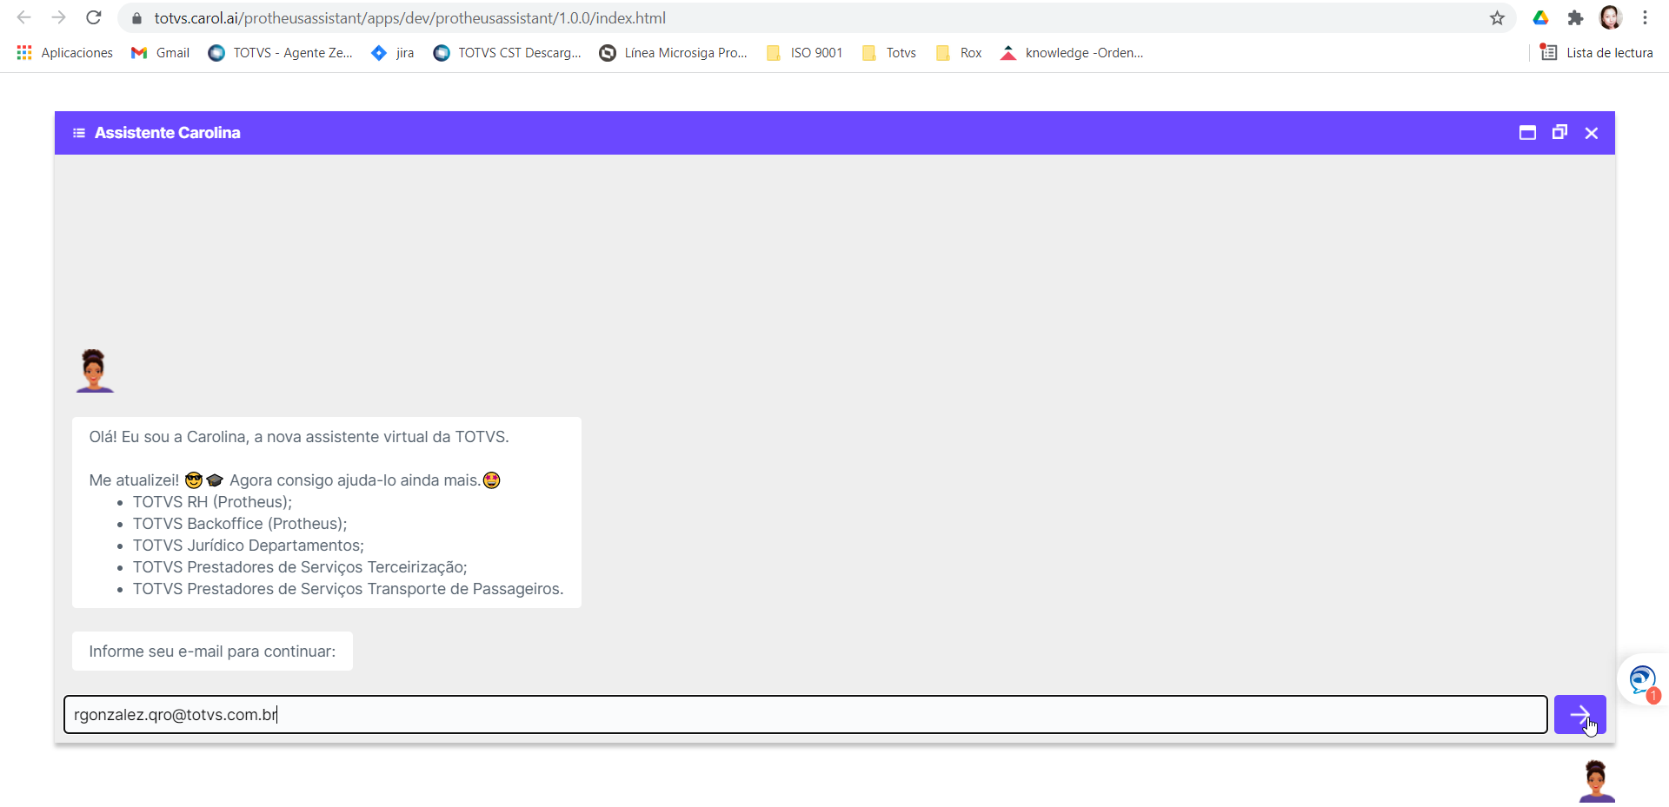Open the Línea Microsiga Pro... bookmark

click(x=674, y=53)
